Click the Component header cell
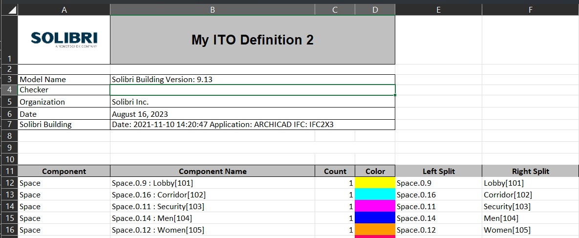The image size is (579, 238). click(64, 171)
